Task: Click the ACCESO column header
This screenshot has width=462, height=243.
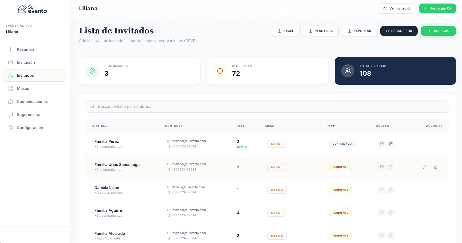Action: (x=382, y=126)
